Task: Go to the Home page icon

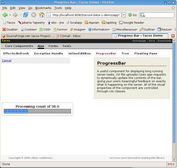Action: pyautogui.click(x=42, y=15)
